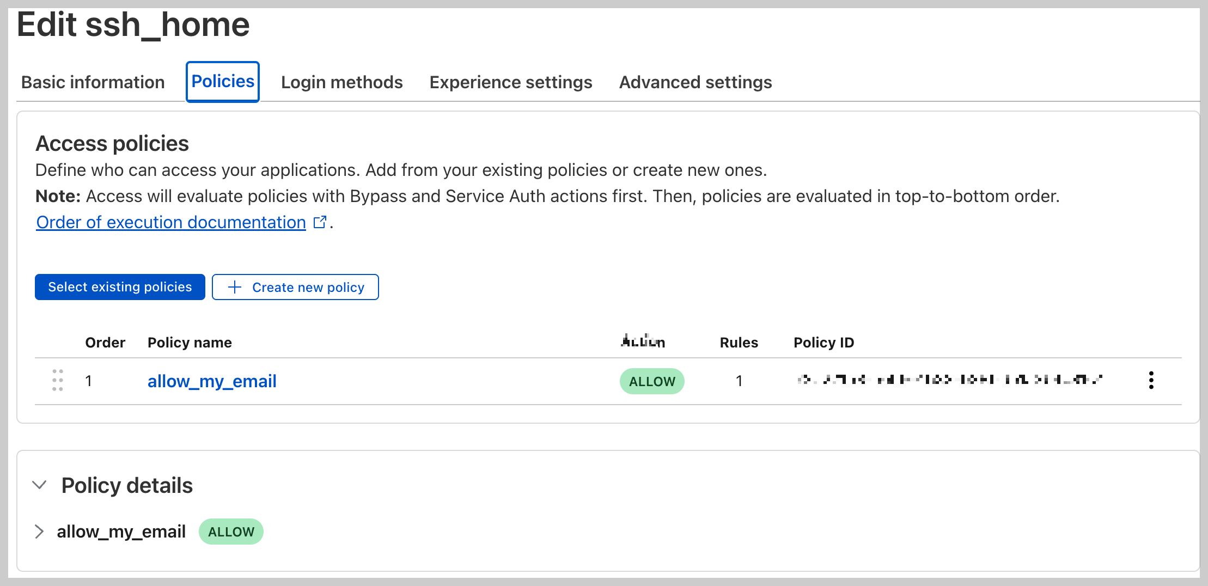Open the Login methods tab
1208x586 pixels.
coord(342,82)
